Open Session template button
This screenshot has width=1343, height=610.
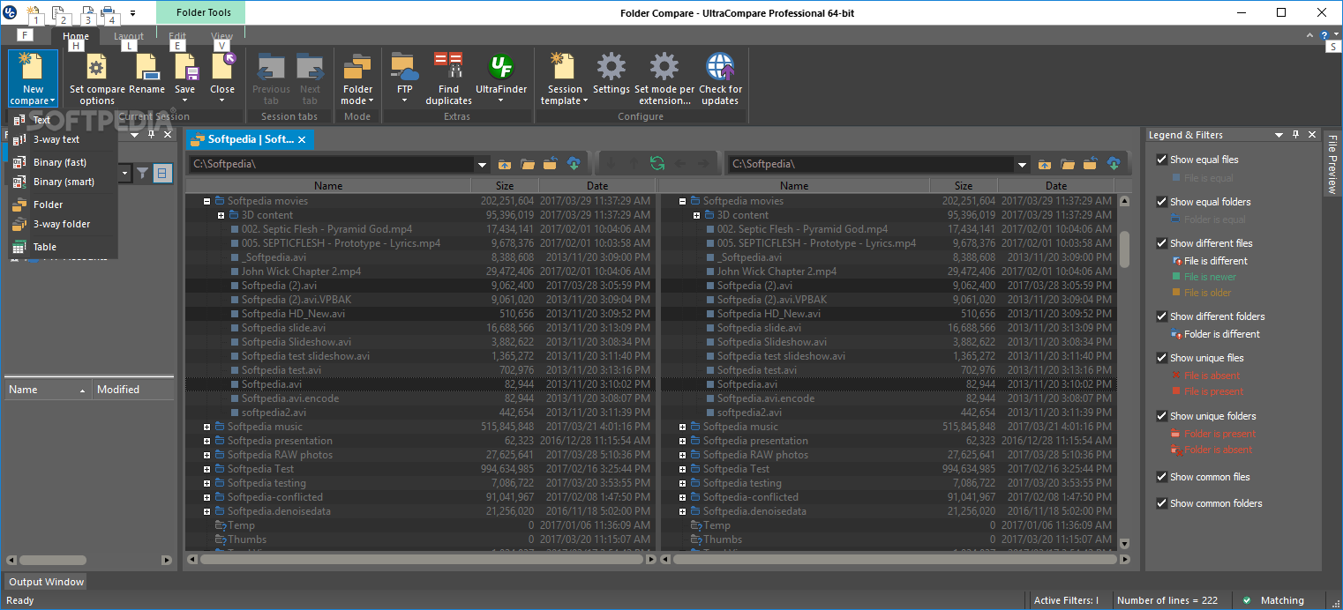(x=565, y=79)
